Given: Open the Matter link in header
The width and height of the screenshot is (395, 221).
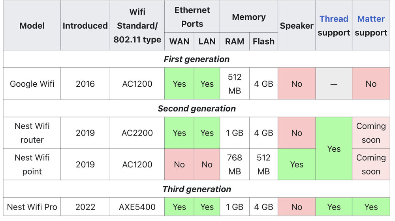Looking at the screenshot, I should coord(371,19).
